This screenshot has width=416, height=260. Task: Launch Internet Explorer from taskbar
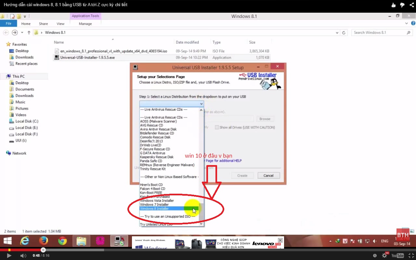[25, 241]
